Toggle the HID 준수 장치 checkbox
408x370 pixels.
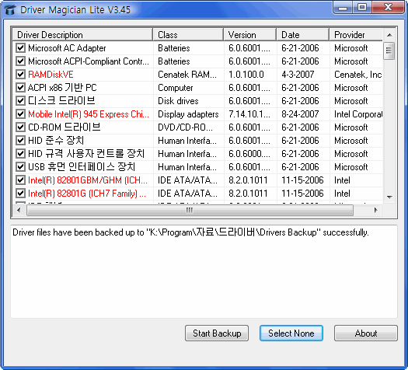click(x=20, y=141)
